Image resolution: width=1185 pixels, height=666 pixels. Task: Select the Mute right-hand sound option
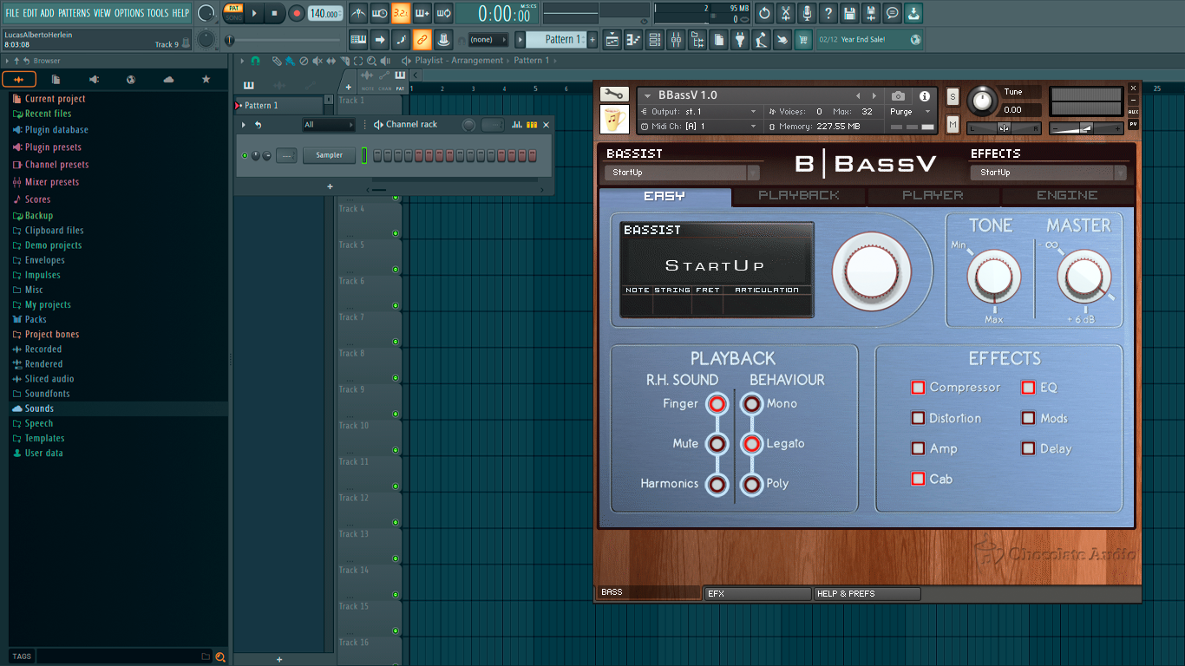(x=717, y=444)
